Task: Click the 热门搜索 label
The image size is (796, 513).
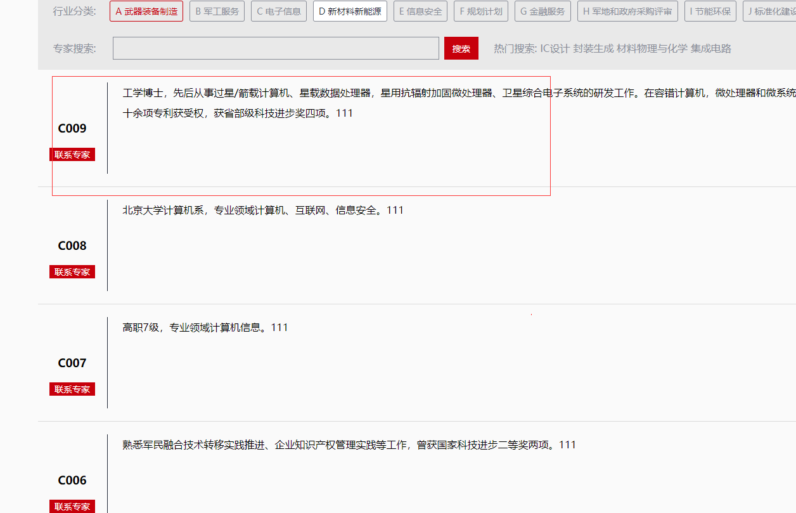Action: pyautogui.click(x=515, y=48)
